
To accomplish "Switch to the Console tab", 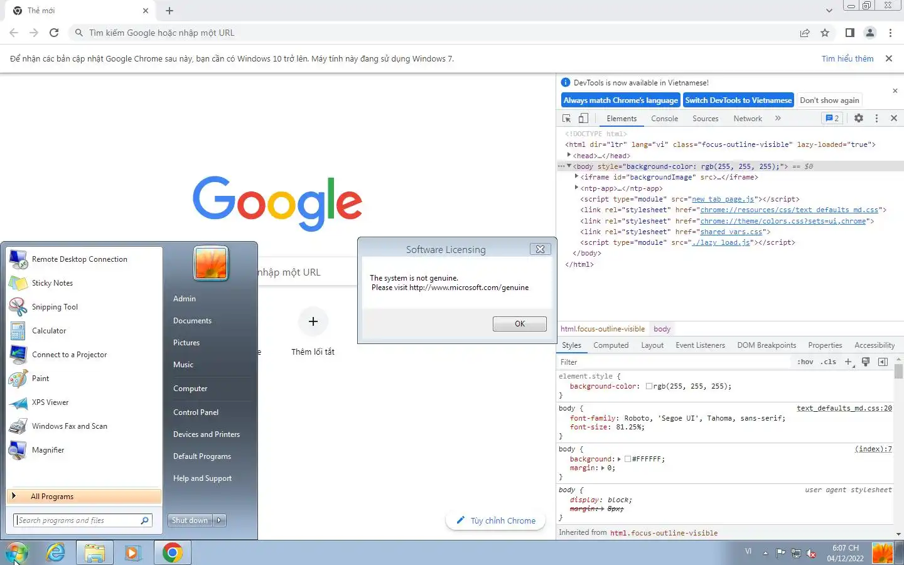I will (x=664, y=118).
